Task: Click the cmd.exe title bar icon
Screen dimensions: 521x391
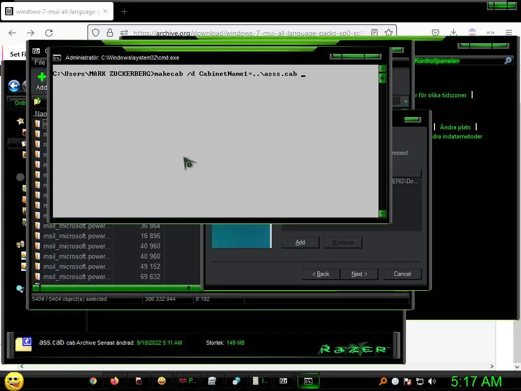Action: pyautogui.click(x=57, y=58)
